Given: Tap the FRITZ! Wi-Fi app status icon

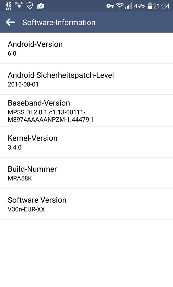Looking at the screenshot, I should [19, 6].
